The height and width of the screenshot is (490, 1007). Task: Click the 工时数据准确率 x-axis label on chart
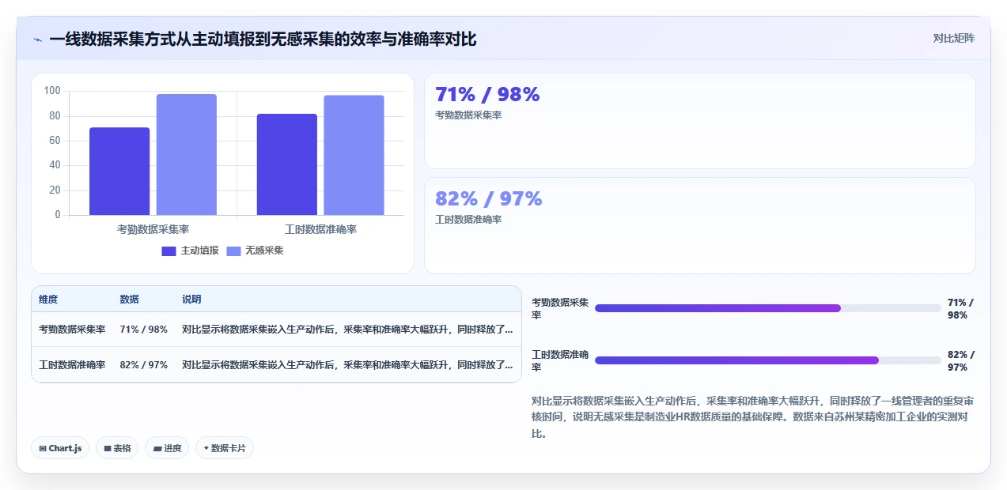tap(320, 229)
